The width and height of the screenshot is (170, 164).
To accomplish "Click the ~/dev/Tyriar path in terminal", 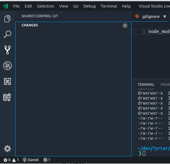I will pyautogui.click(x=154, y=148).
